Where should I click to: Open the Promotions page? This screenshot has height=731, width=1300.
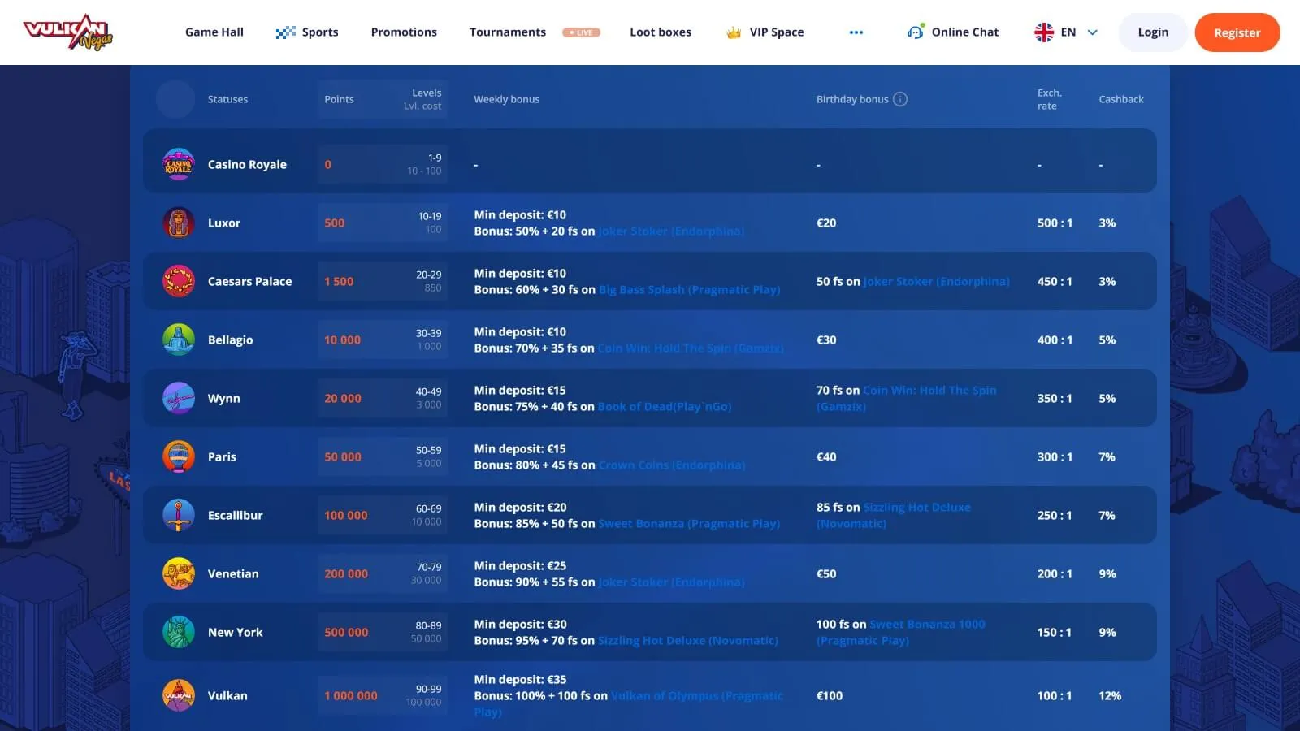404,32
